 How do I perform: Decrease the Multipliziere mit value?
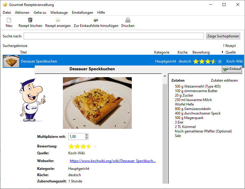click(x=87, y=138)
